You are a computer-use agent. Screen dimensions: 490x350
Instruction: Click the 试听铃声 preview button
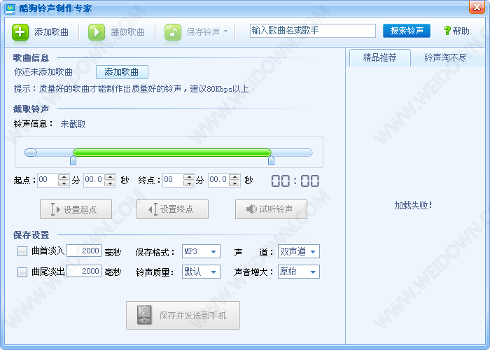(271, 209)
